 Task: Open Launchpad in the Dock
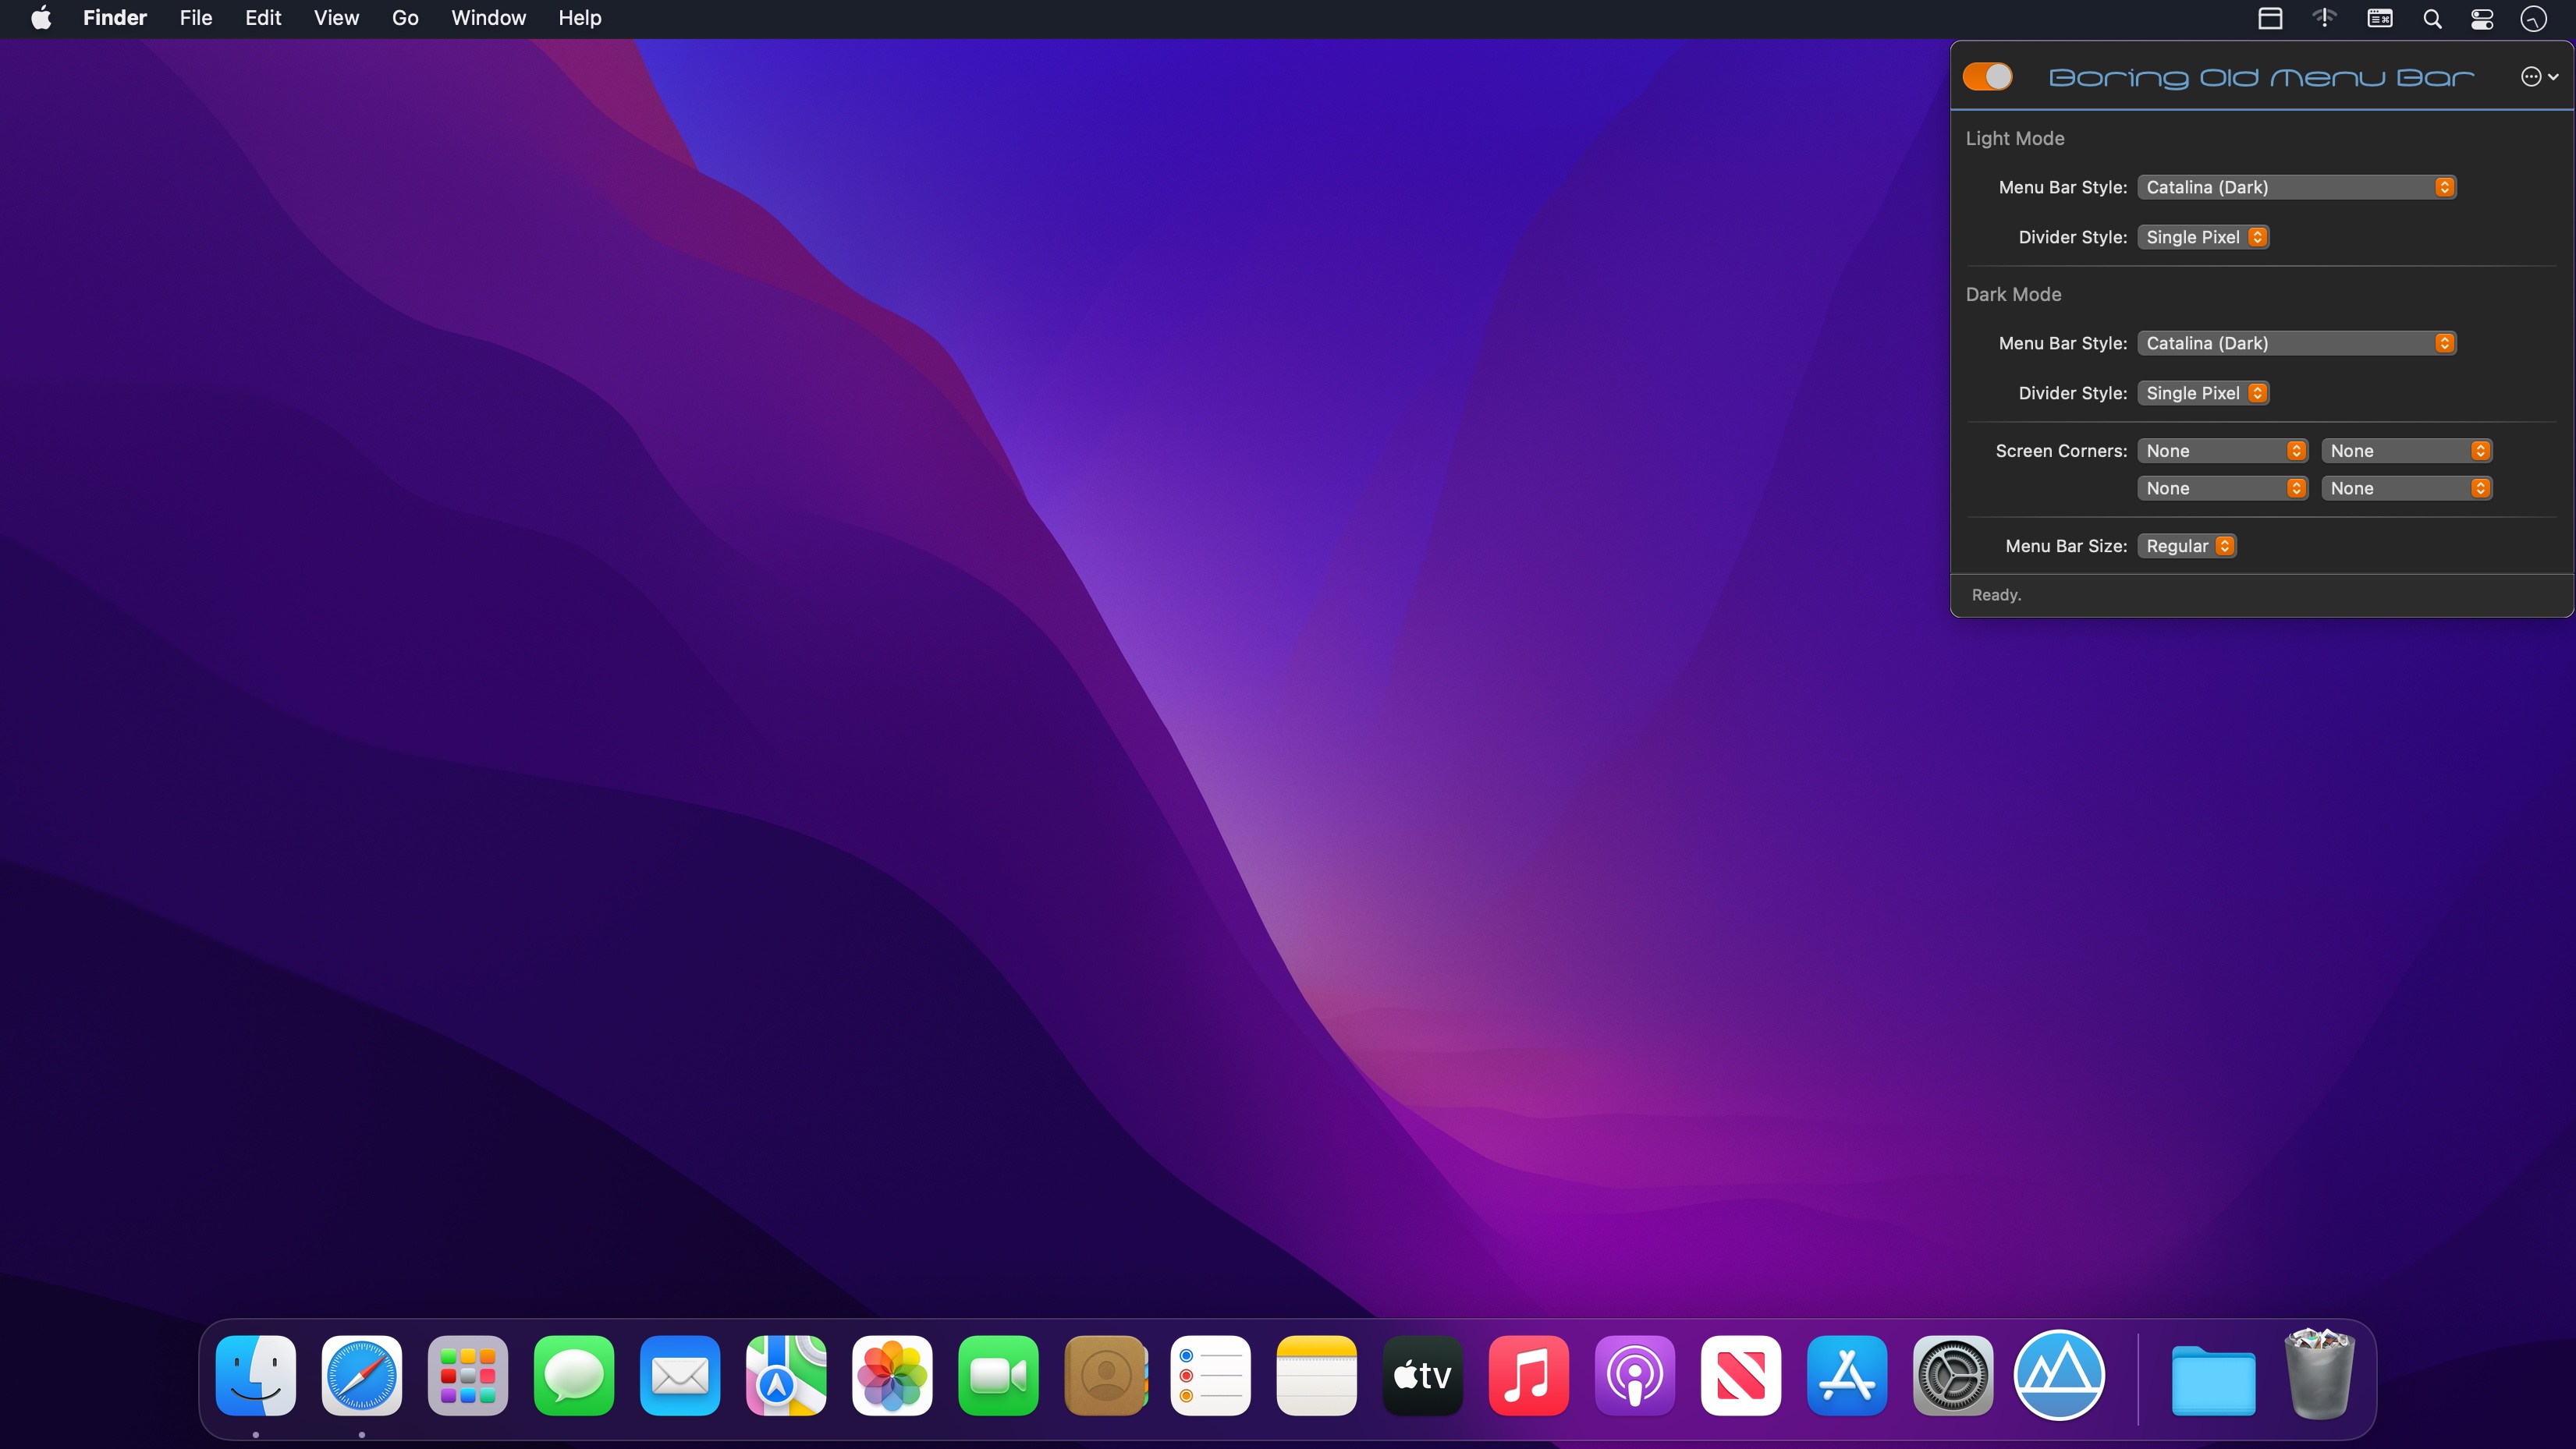[x=468, y=1375]
